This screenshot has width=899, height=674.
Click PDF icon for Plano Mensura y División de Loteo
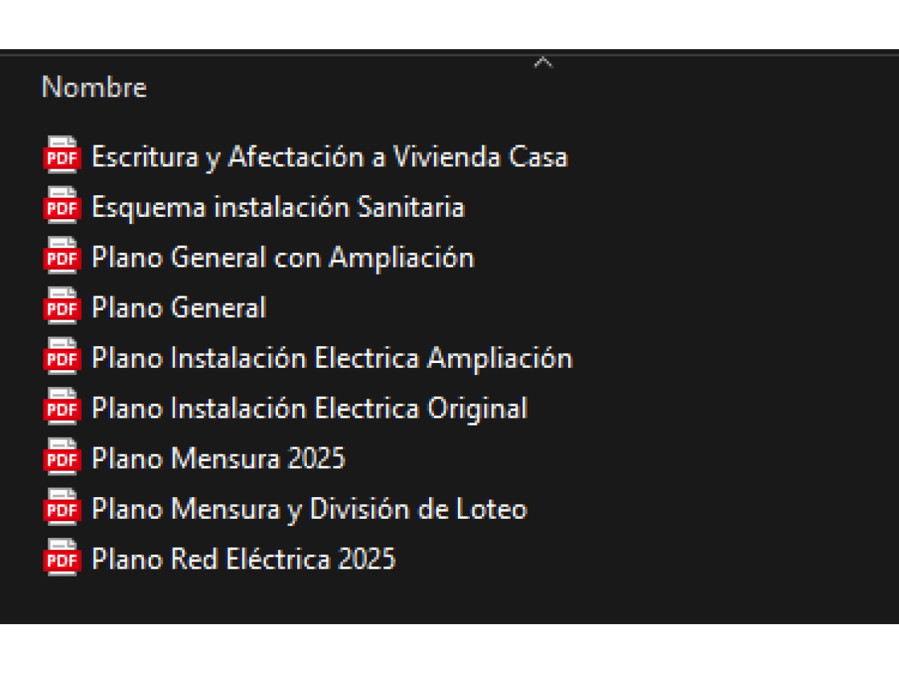click(62, 509)
